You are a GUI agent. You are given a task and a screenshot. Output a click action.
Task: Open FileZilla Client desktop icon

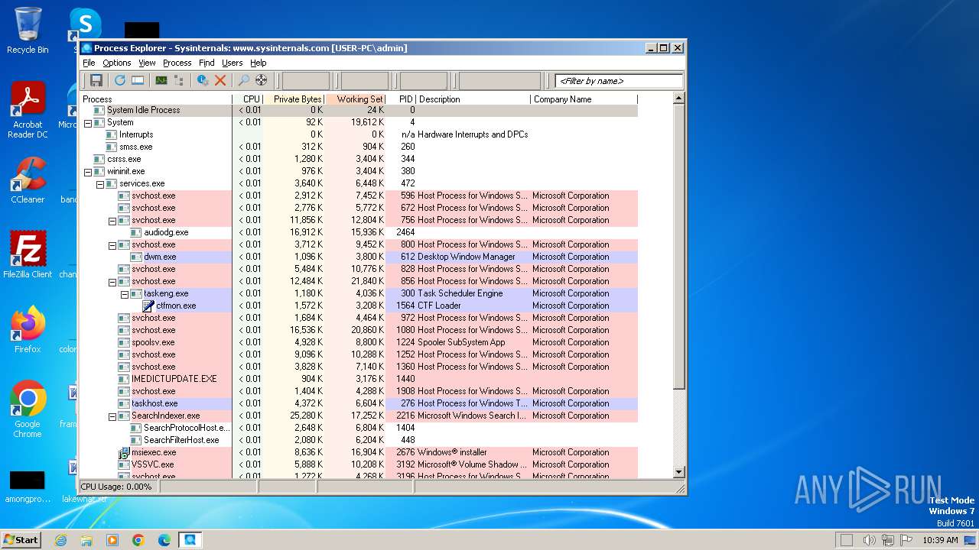click(28, 255)
